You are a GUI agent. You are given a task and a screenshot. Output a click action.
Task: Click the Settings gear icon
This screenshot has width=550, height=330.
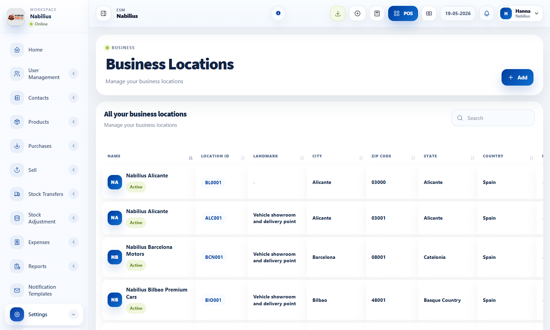(x=17, y=314)
